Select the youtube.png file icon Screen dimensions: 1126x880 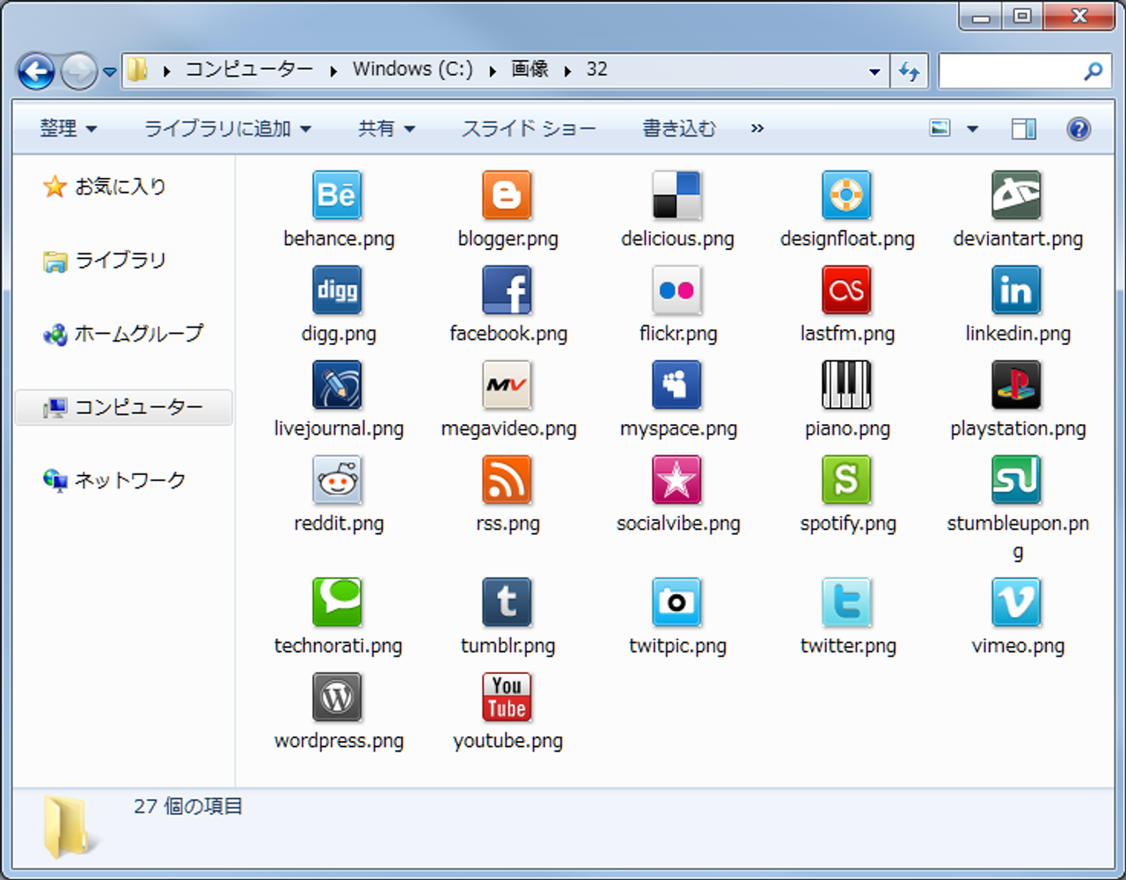tap(507, 697)
